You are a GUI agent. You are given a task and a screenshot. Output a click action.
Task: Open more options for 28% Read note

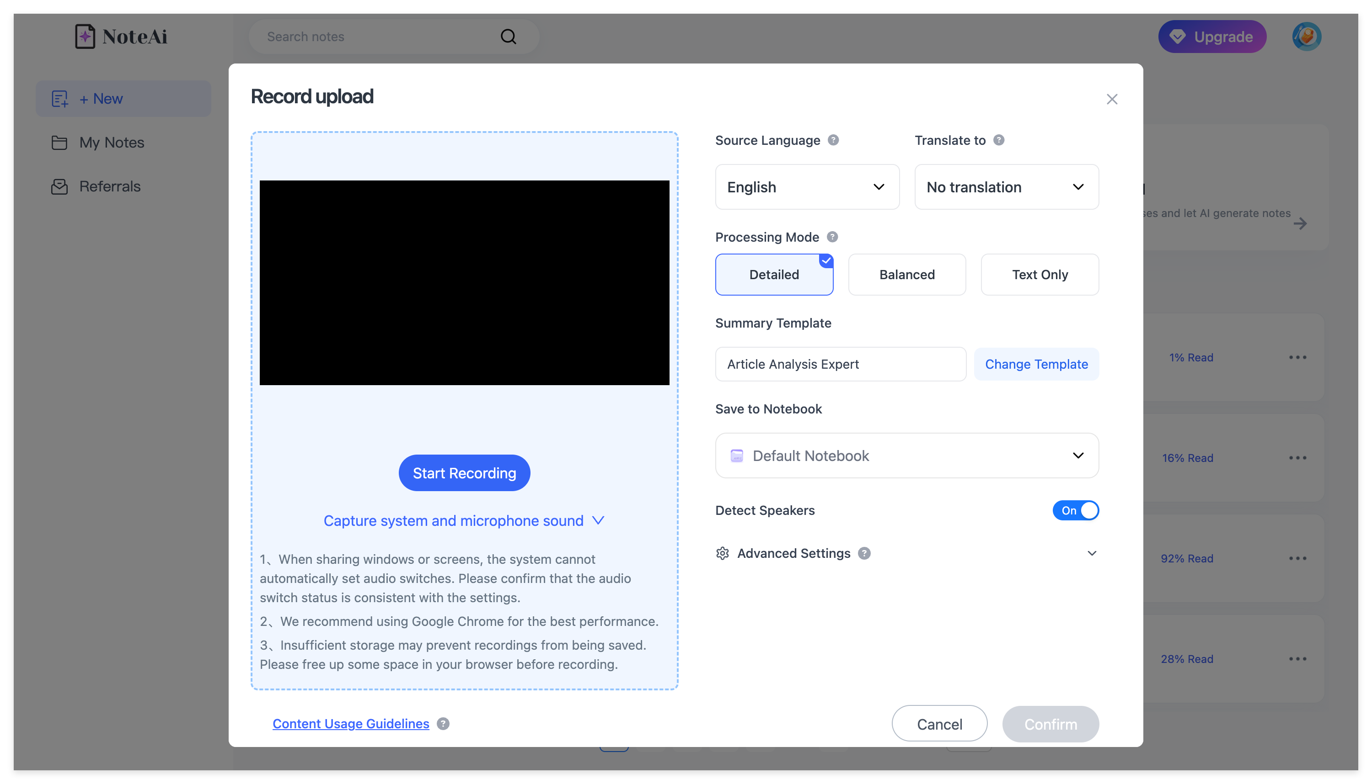1297,658
